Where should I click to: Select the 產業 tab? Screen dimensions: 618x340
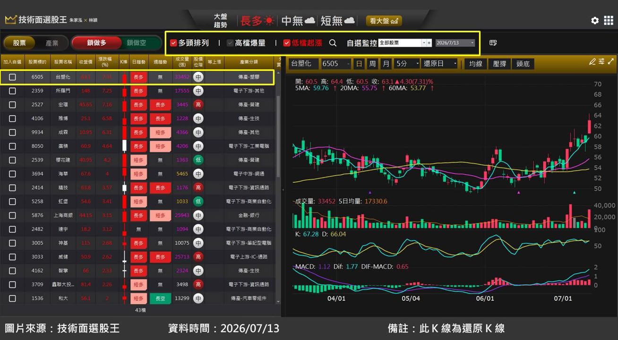click(52, 43)
